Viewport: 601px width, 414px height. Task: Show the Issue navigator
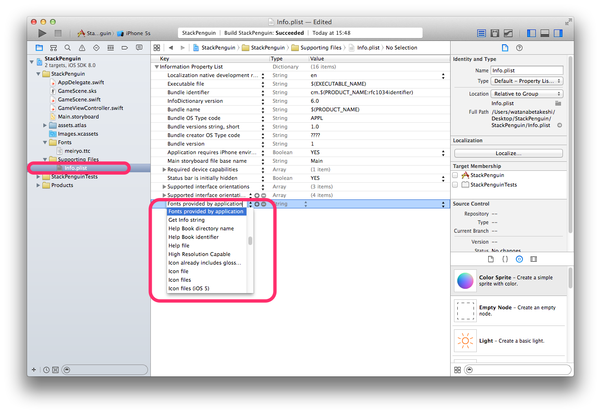(x=81, y=48)
